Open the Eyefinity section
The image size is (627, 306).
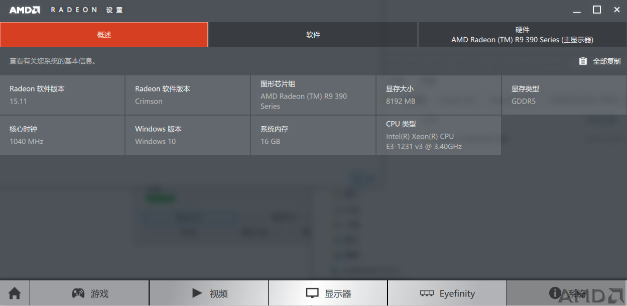click(x=447, y=293)
